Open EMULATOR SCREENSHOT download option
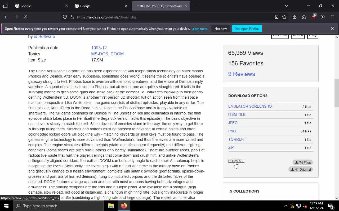This screenshot has width=339, height=211. [251, 106]
